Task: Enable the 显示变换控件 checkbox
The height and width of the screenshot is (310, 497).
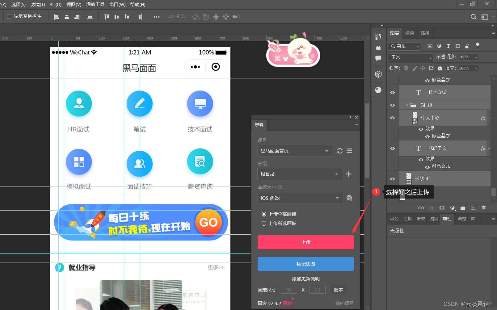Action: 9,16
